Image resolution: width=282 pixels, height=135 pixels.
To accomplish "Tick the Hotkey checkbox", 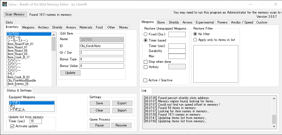I will click(x=146, y=67).
